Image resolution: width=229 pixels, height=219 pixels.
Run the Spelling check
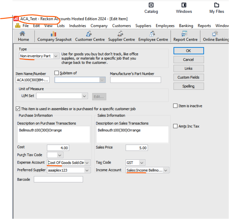click(x=188, y=86)
